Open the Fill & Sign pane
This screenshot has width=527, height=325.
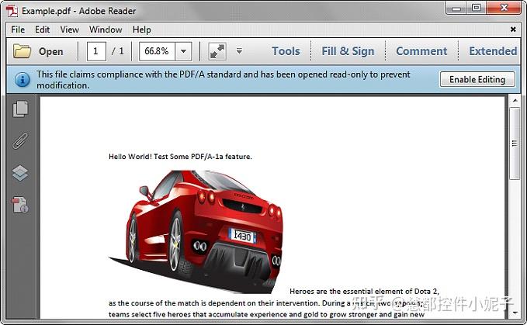pos(348,51)
